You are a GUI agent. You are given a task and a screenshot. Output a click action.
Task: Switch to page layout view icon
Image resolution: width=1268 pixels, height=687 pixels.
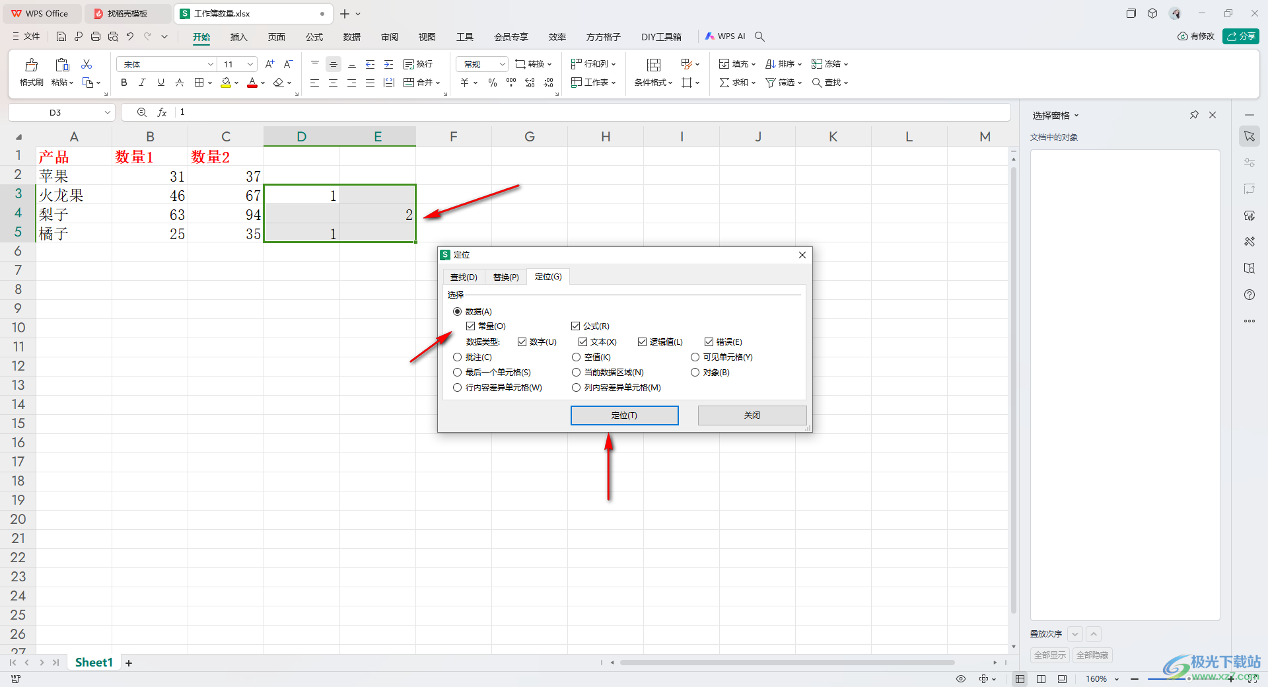(x=1041, y=678)
